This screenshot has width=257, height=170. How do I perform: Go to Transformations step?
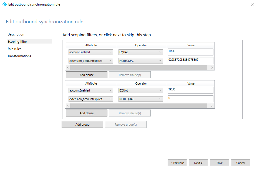coord(19,56)
